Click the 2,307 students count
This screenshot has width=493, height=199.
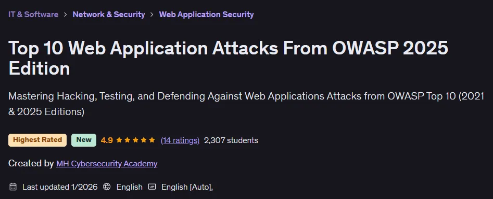231,140
